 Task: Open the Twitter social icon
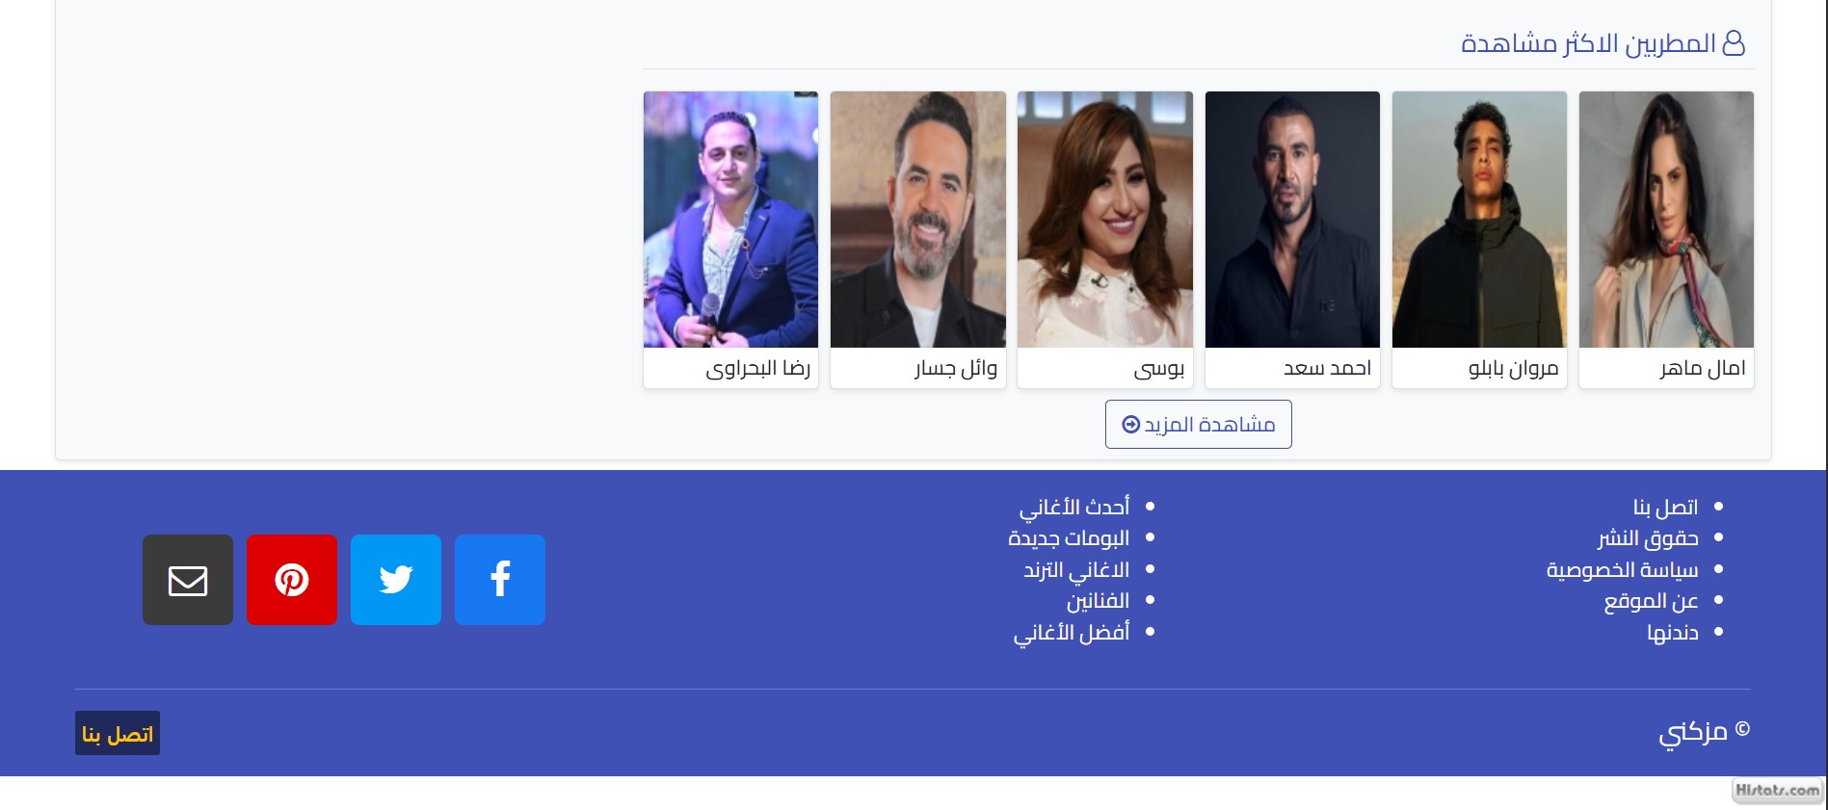396,580
